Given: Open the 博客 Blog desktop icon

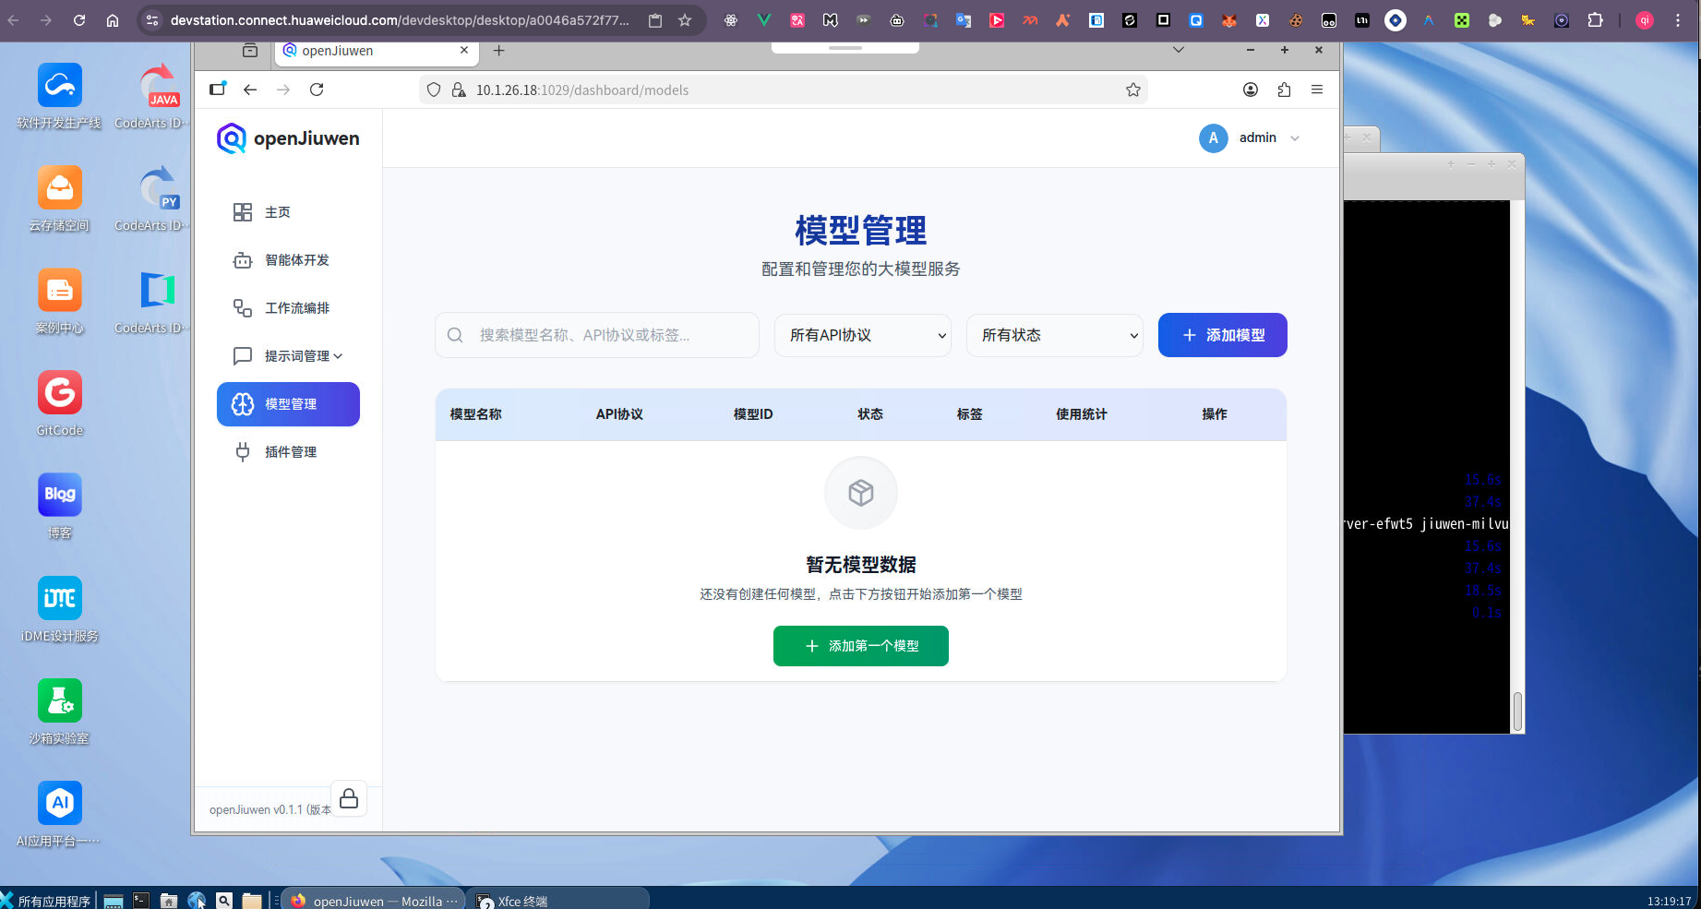Looking at the screenshot, I should point(60,506).
